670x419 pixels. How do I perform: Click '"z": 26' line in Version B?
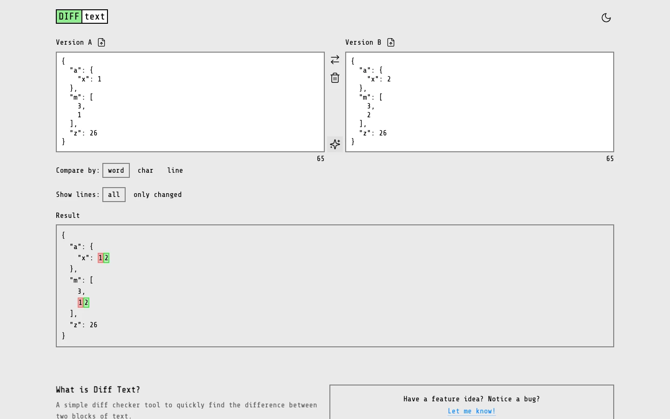[373, 133]
